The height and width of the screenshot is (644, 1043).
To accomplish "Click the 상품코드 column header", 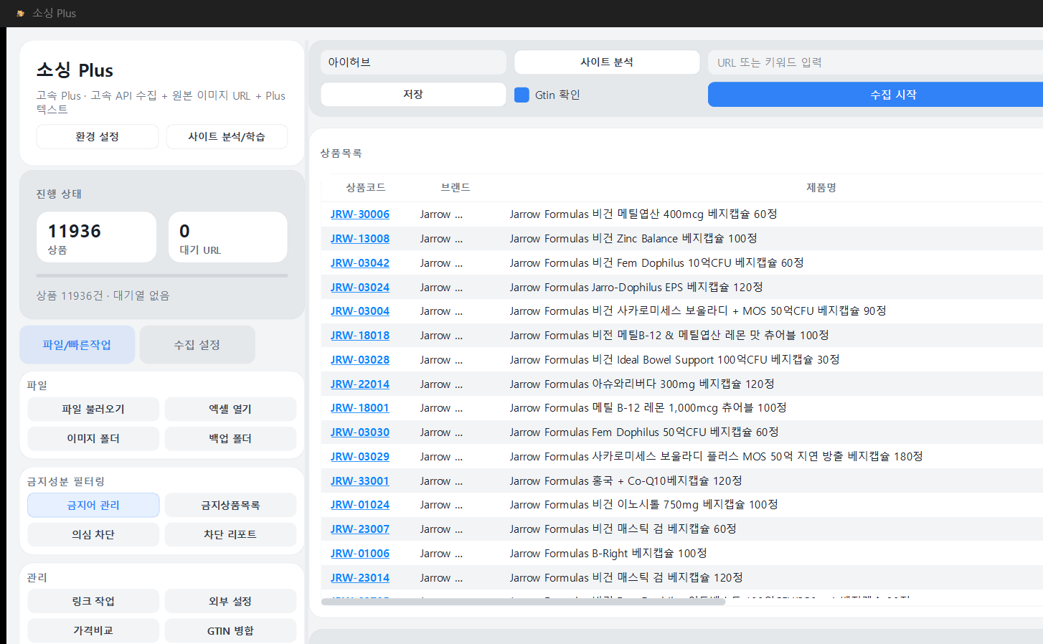I will tap(366, 187).
